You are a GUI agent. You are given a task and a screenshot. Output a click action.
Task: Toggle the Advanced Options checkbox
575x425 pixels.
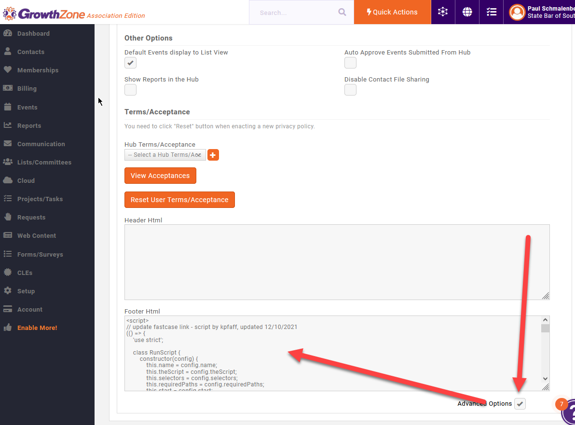[x=520, y=404]
